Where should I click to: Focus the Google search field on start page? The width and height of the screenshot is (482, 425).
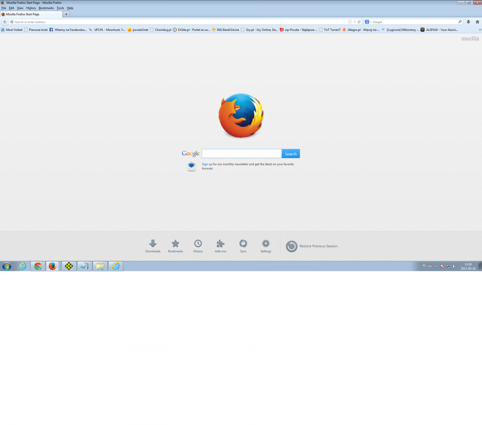[x=241, y=154]
